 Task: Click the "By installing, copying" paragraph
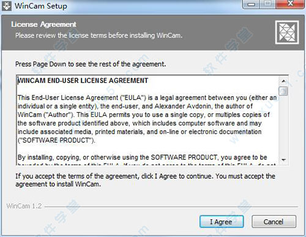142,157
